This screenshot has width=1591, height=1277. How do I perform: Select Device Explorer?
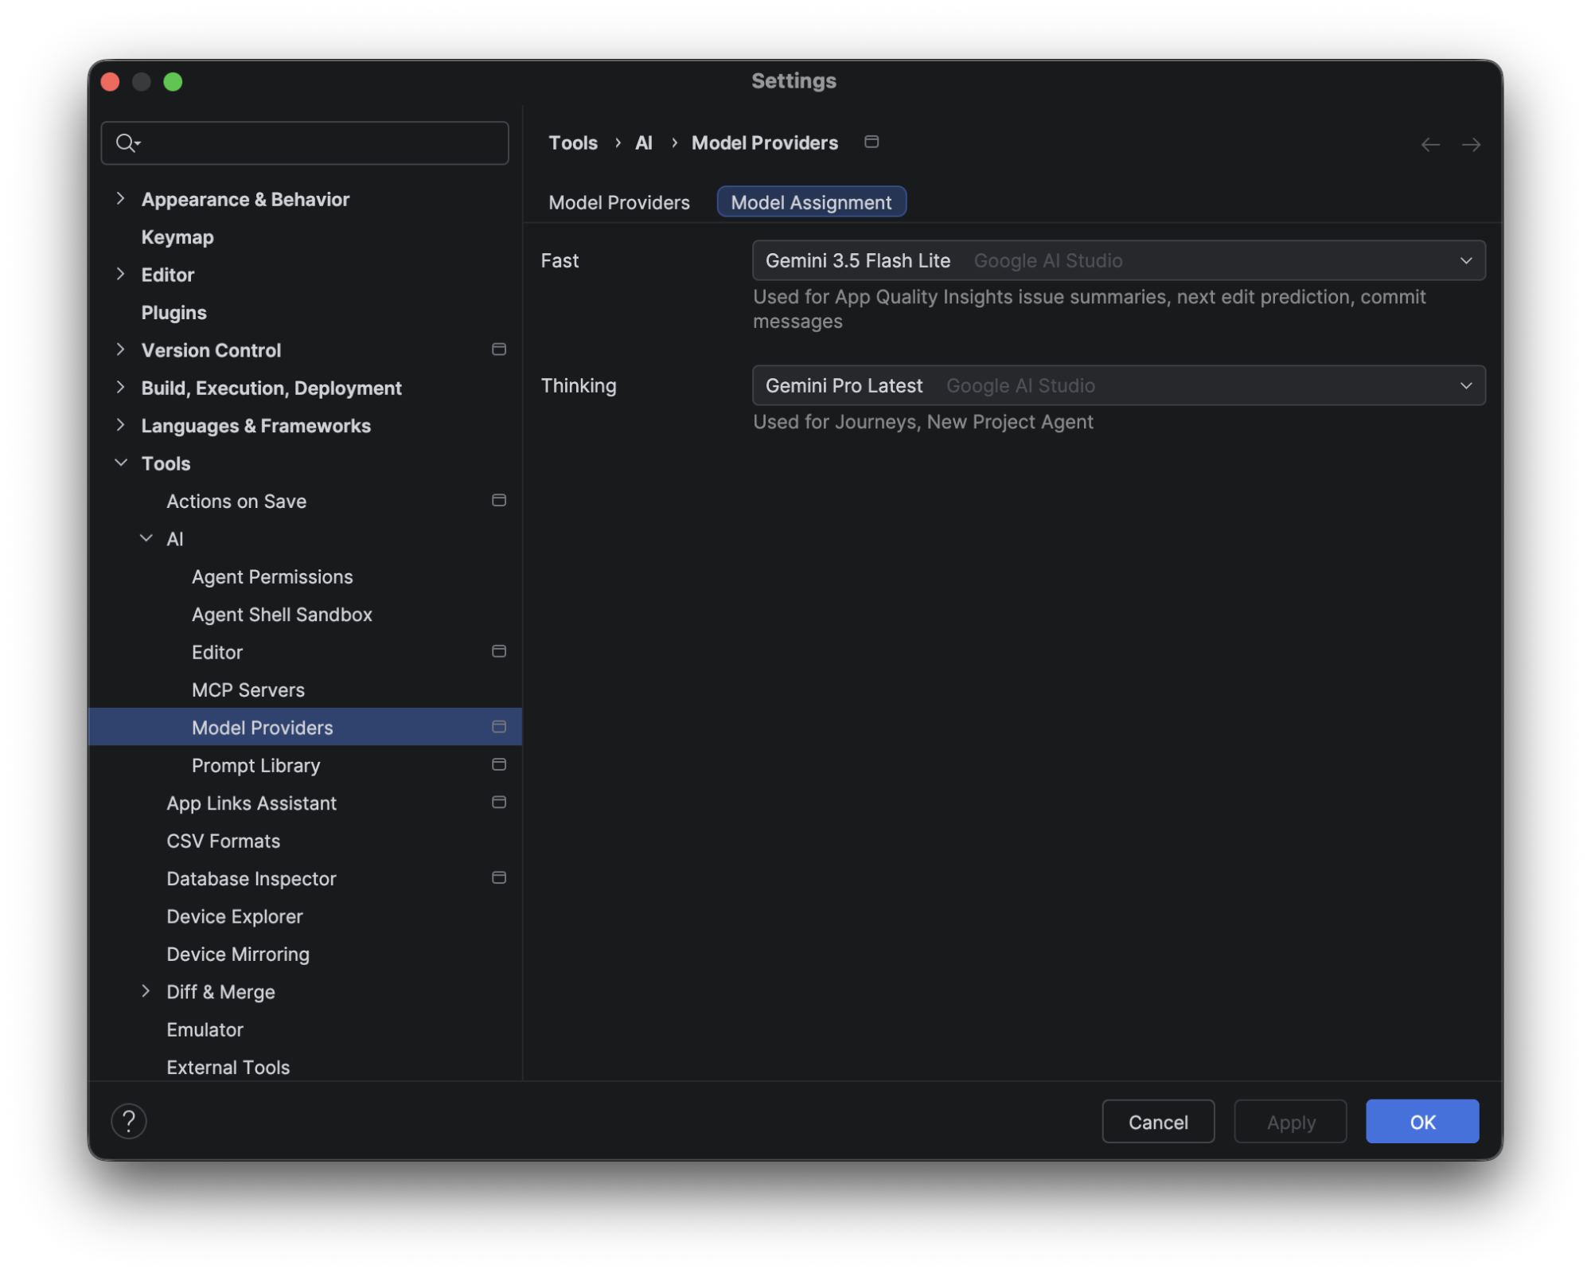(x=235, y=916)
